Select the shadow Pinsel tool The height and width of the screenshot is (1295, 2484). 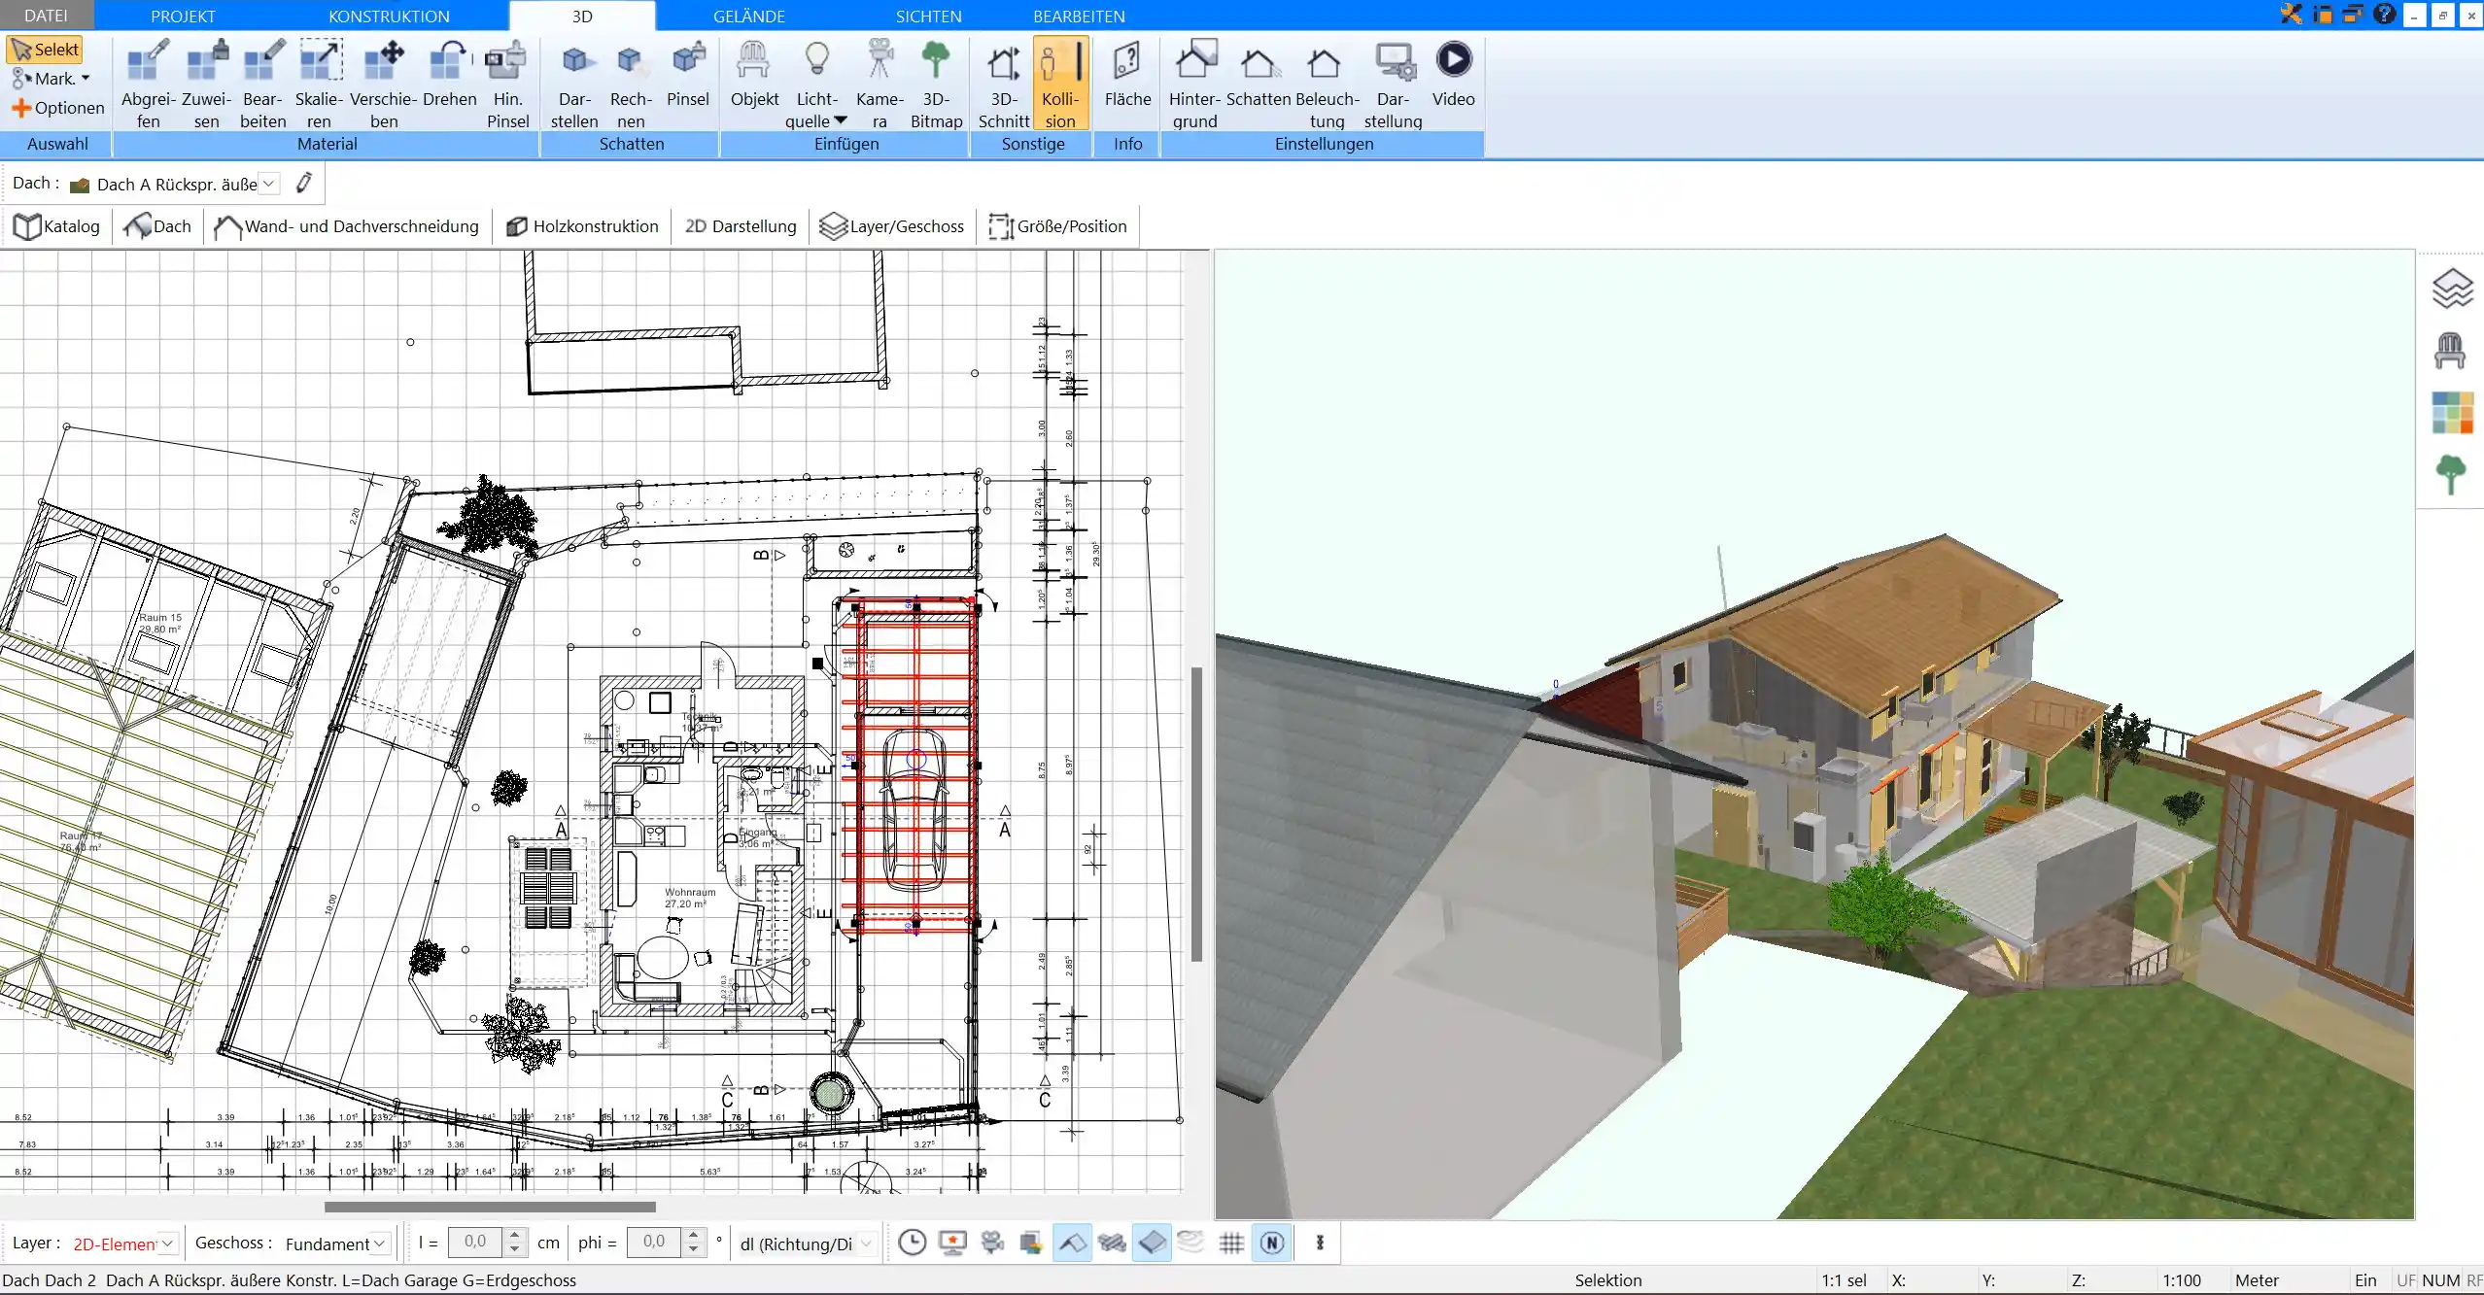click(x=688, y=74)
